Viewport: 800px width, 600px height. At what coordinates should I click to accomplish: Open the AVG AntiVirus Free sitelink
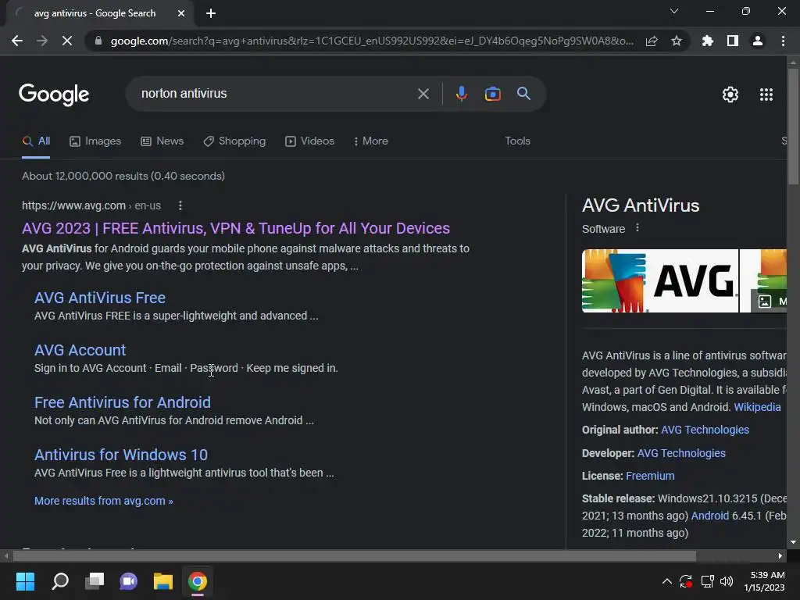(x=100, y=298)
